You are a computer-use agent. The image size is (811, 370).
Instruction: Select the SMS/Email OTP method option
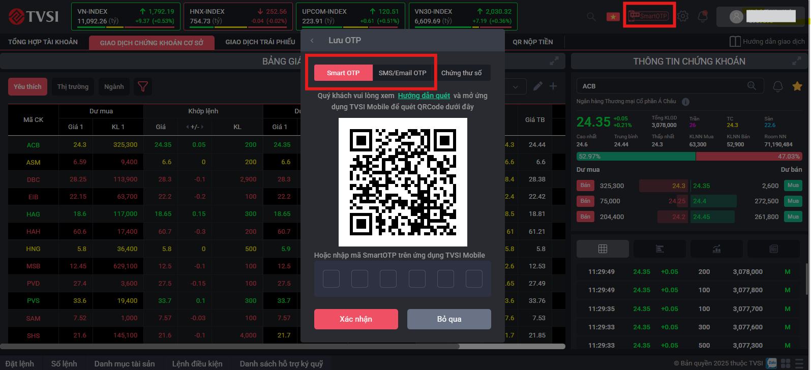pos(402,73)
